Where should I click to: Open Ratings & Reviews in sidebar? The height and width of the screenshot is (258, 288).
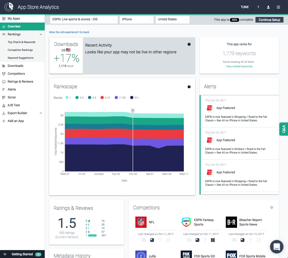pyautogui.click(x=20, y=81)
